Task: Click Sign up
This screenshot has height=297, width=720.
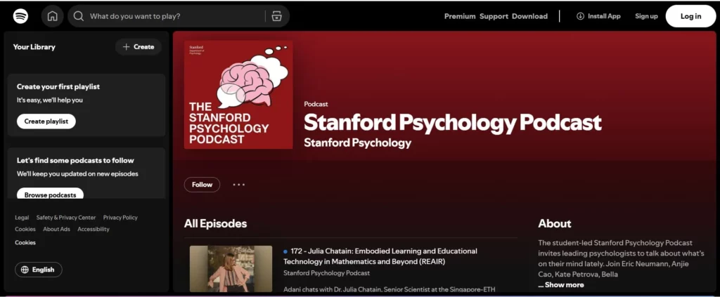Action: 646,16
